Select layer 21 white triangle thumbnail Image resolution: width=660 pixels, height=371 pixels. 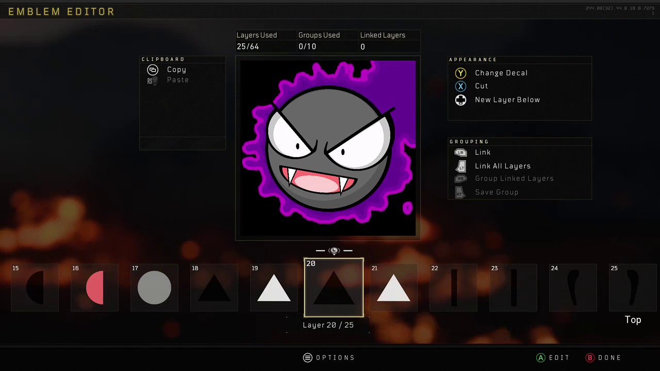pos(393,288)
